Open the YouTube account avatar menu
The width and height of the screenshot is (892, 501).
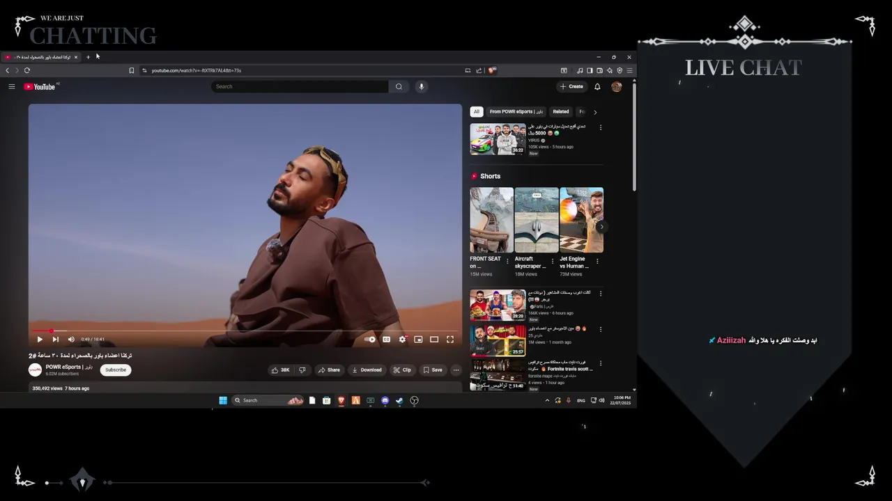[616, 86]
